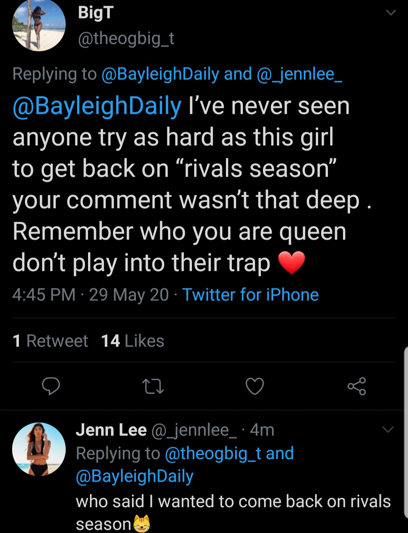Screen dimensions: 408x533
Task: Tap the retweet arrows icon
Action: click(x=153, y=387)
